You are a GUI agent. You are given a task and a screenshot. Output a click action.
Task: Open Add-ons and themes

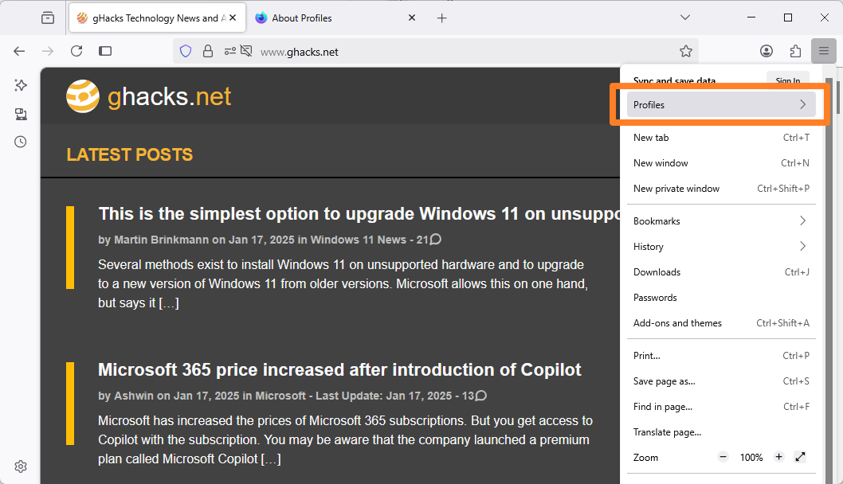[721, 323]
